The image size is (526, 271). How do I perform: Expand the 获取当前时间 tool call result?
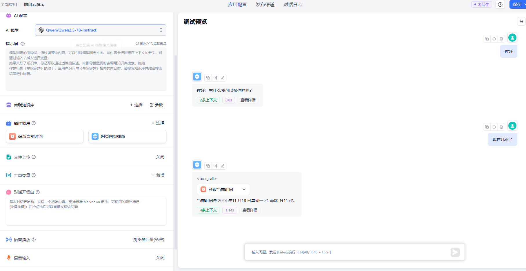(223, 190)
